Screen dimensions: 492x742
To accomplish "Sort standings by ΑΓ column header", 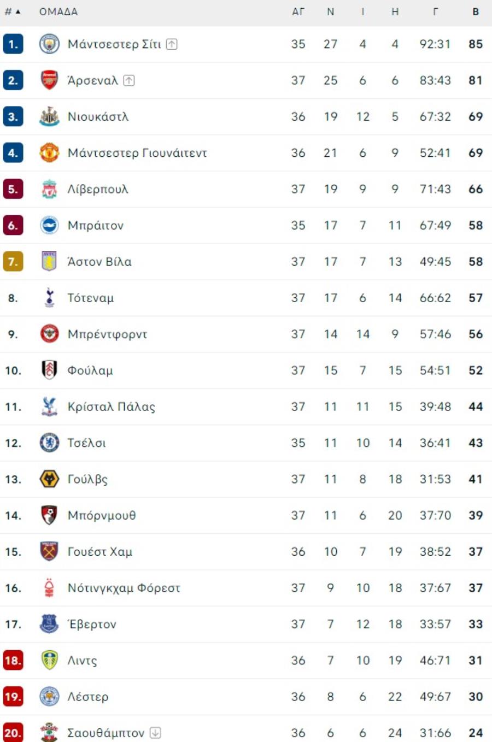I will pyautogui.click(x=298, y=11).
